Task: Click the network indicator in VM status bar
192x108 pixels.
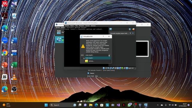Action: click(x=111, y=68)
